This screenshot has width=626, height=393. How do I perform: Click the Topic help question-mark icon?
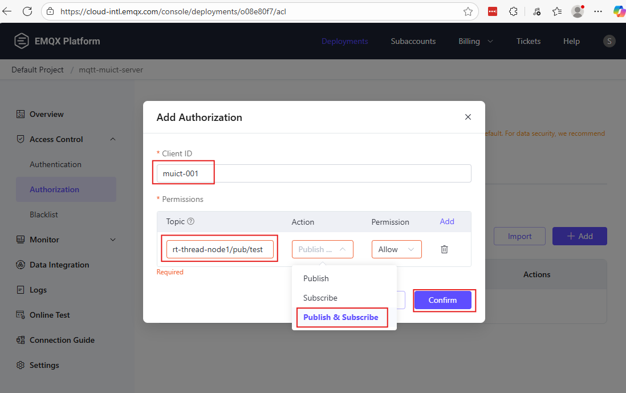(x=191, y=221)
